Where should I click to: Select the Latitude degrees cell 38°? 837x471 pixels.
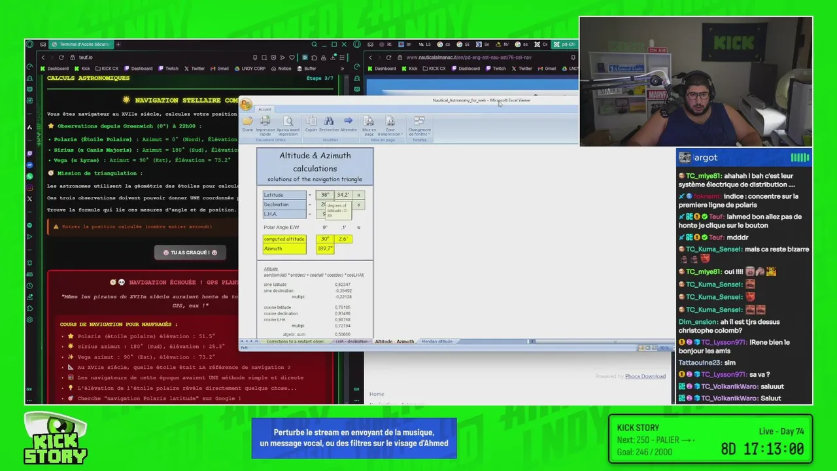325,195
